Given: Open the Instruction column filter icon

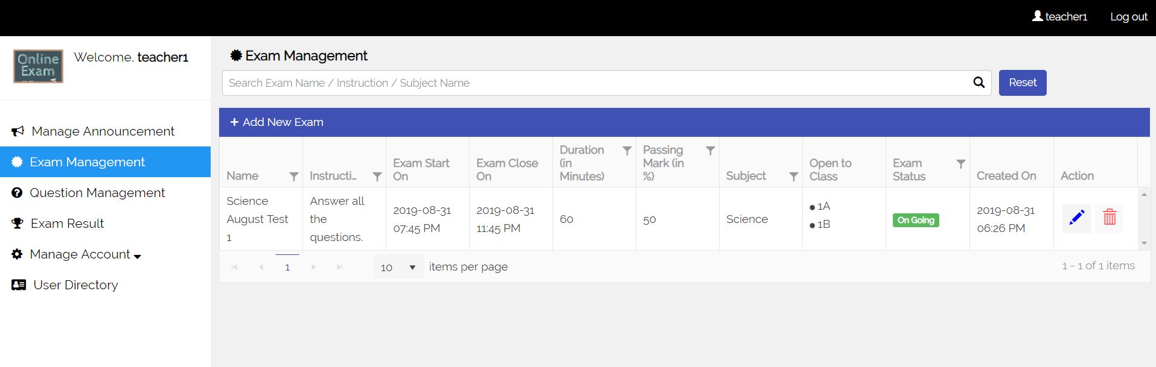Looking at the screenshot, I should pos(377,177).
